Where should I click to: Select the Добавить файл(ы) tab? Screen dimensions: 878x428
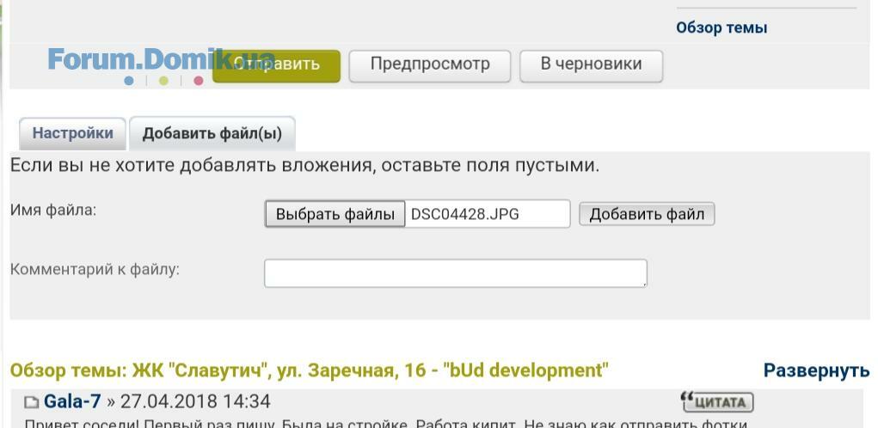(212, 134)
